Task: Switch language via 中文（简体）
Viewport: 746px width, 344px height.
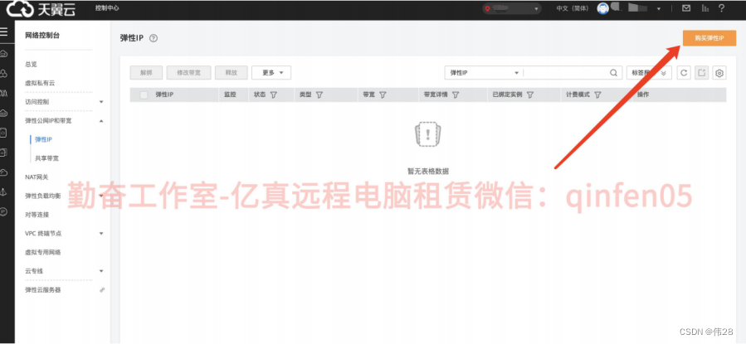Action: click(573, 8)
